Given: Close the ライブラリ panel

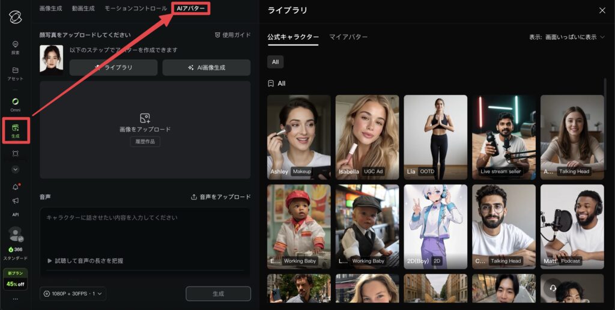Looking at the screenshot, I should [x=602, y=10].
